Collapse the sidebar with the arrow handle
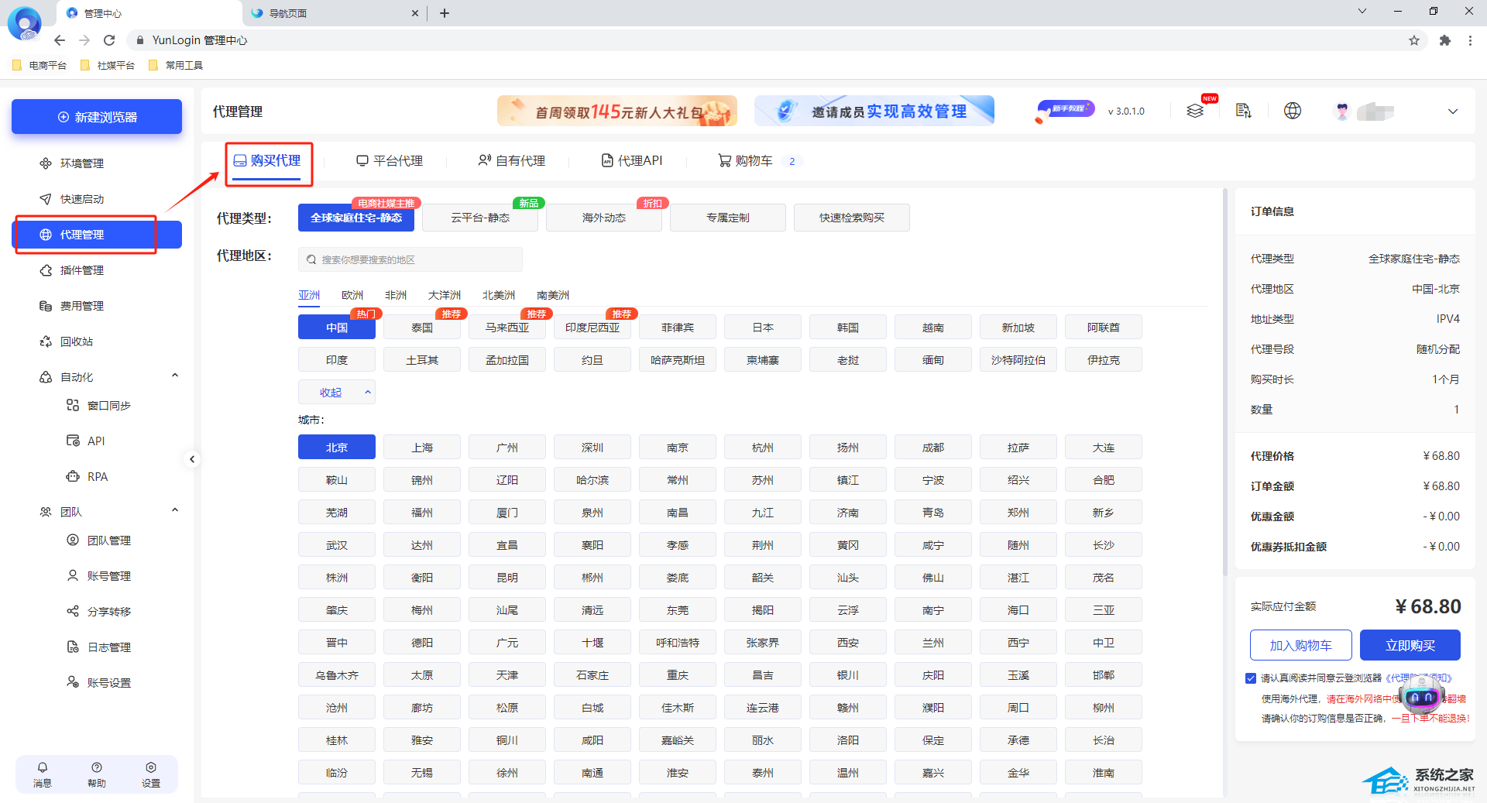1487x803 pixels. (192, 459)
